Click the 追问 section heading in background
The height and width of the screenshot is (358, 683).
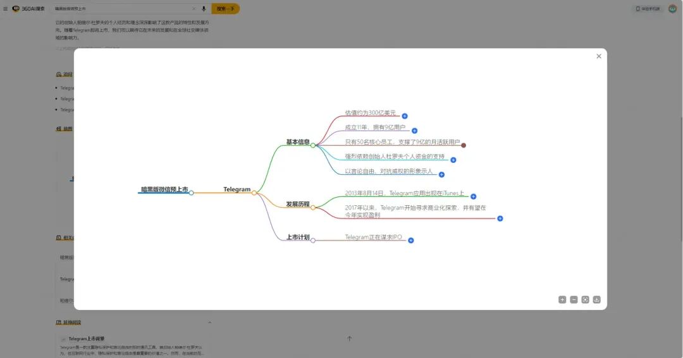coord(65,75)
